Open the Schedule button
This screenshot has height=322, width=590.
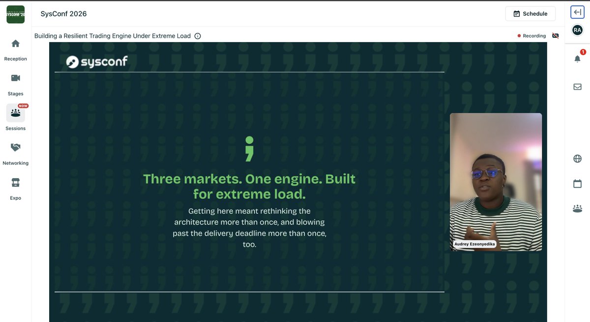(x=531, y=14)
